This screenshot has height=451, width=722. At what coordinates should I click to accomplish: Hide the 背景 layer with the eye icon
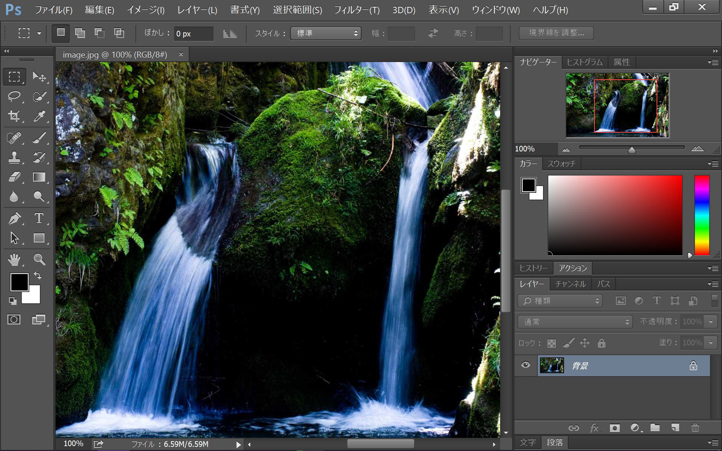526,365
